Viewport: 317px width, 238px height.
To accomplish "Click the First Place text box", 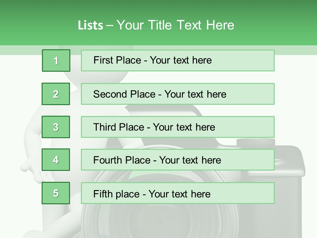I will [178, 60].
